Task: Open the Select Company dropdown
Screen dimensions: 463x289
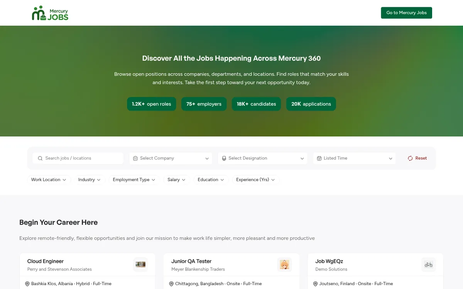Action: click(171, 158)
